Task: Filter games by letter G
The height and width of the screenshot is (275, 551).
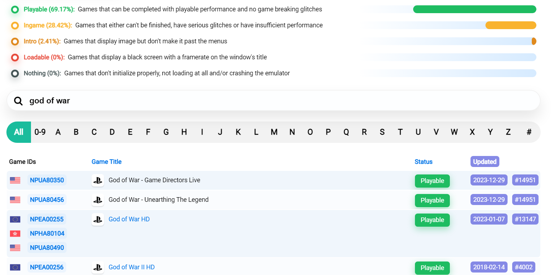Action: 166,132
